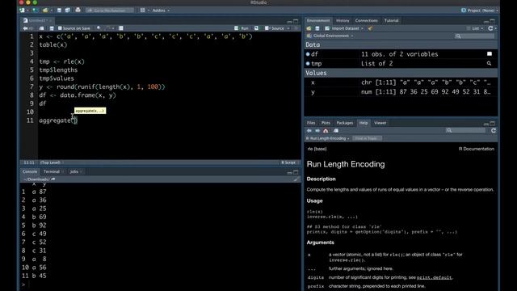Viewport: 517px width, 291px height.
Task: Click the Help Home icon
Action: coord(326,131)
